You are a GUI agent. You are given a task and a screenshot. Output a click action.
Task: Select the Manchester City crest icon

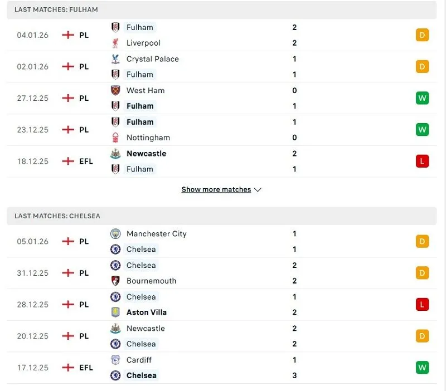tap(115, 233)
